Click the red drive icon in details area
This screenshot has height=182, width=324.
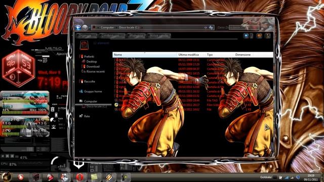tap(85, 45)
